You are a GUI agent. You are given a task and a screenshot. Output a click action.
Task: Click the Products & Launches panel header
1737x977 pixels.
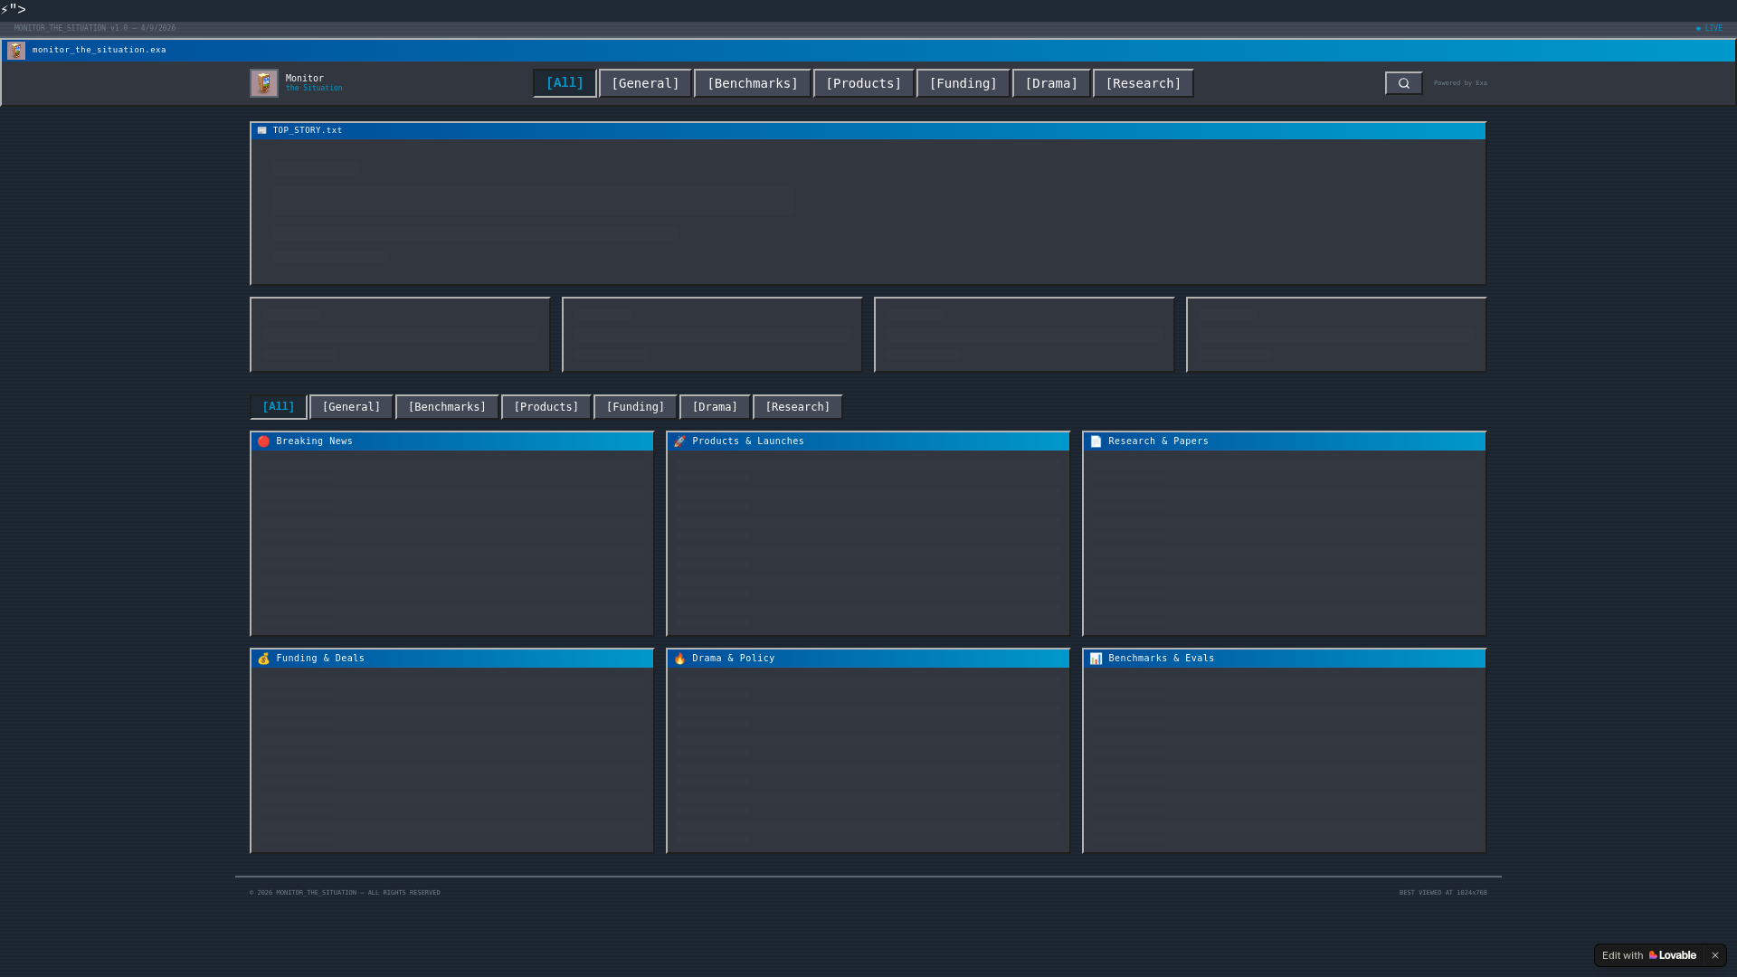click(868, 441)
